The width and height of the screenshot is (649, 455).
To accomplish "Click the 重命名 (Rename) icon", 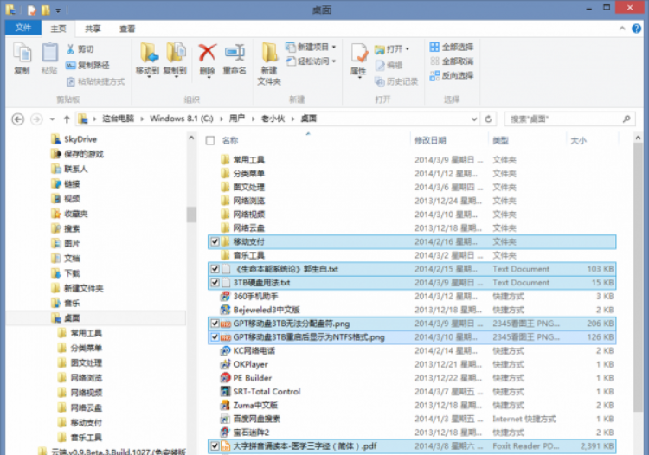I will coord(234,57).
